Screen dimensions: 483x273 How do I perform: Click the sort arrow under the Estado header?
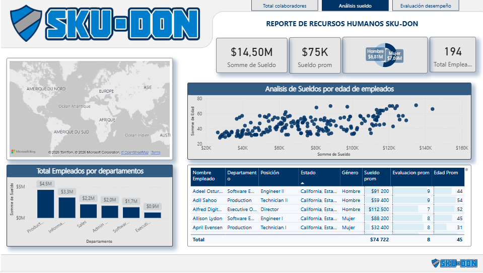[303, 183]
